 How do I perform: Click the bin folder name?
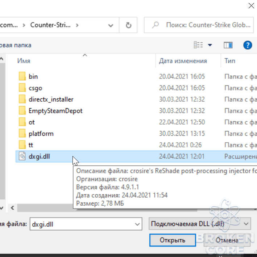tap(33, 76)
